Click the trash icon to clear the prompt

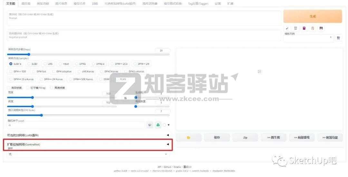coord(295,28)
